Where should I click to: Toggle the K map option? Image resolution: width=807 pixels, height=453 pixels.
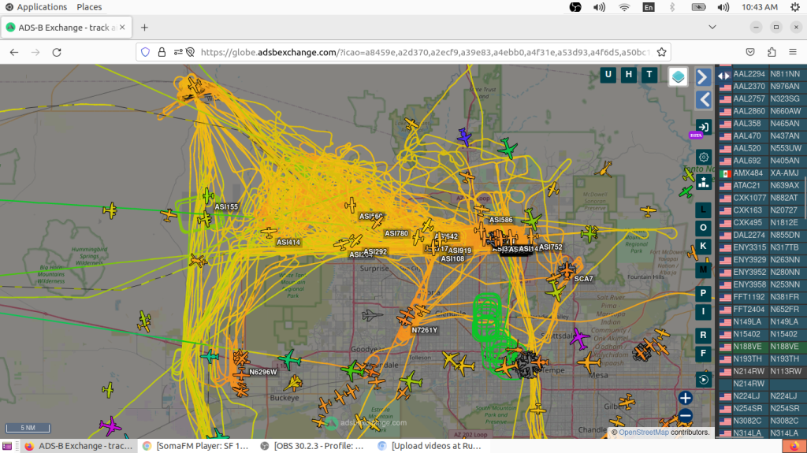(703, 246)
